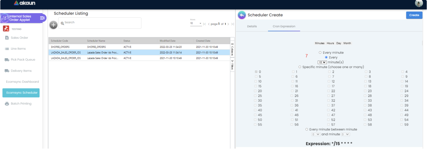The image size is (427, 153).
Task: Select the Specific minute radio button
Action: (x=300, y=67)
